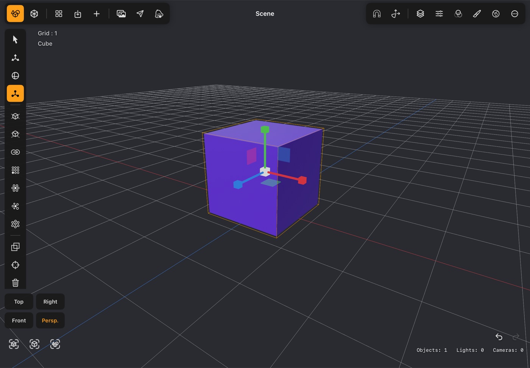Click the greyed-out redo arrow
The image size is (530, 368).
[516, 337]
